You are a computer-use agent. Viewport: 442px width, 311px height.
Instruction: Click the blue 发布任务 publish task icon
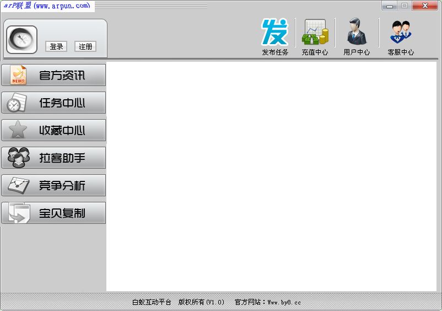click(x=274, y=33)
